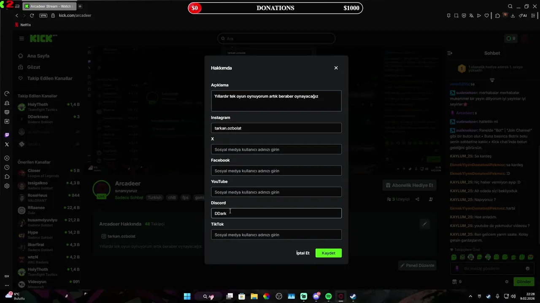
Task: Go back in browser history
Action: click(x=17, y=16)
